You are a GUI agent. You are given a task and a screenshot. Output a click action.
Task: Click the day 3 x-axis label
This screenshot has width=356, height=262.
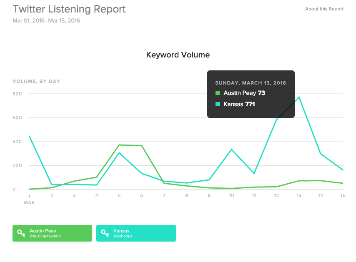[x=74, y=195]
